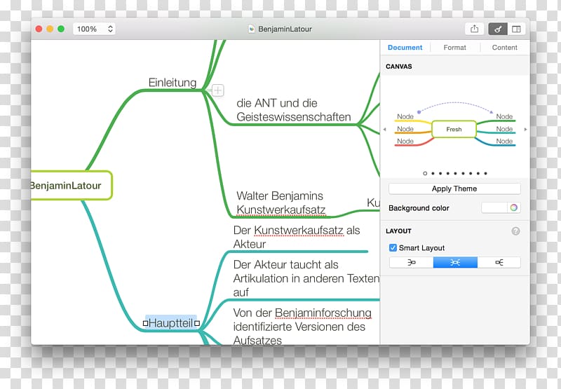Open the 100% zoom dropdown
561x389 pixels.
95,29
